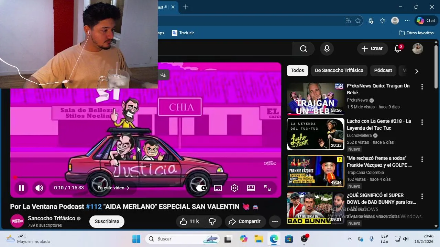Open 'Lucho con La Gente #218' title
This screenshot has width=440, height=247.
379,125
